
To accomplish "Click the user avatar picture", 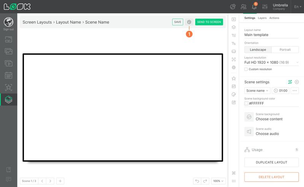I will 8,22.
